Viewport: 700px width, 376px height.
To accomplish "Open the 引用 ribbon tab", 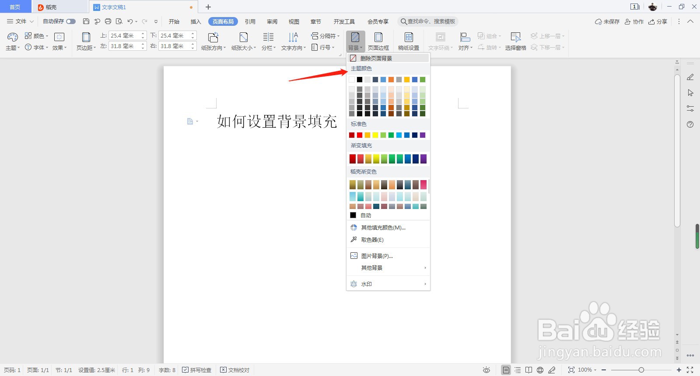I will click(x=250, y=21).
